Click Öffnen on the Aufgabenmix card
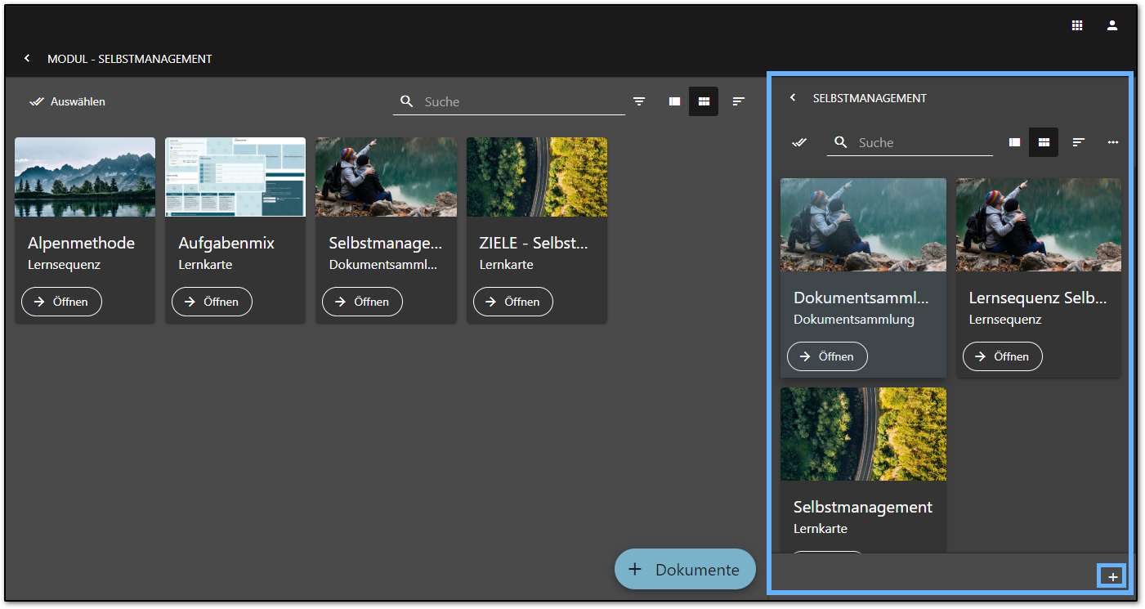Image resolution: width=1145 pixels, height=609 pixels. coord(212,302)
